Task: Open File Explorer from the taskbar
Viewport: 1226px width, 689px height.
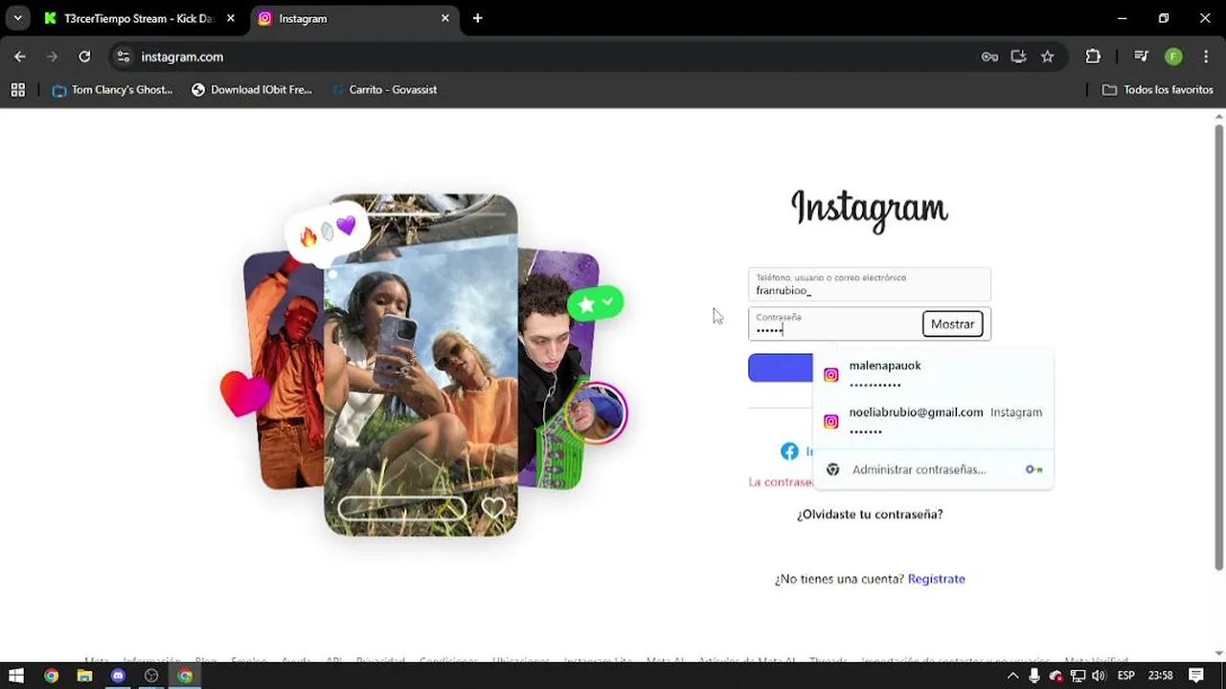Action: point(84,676)
